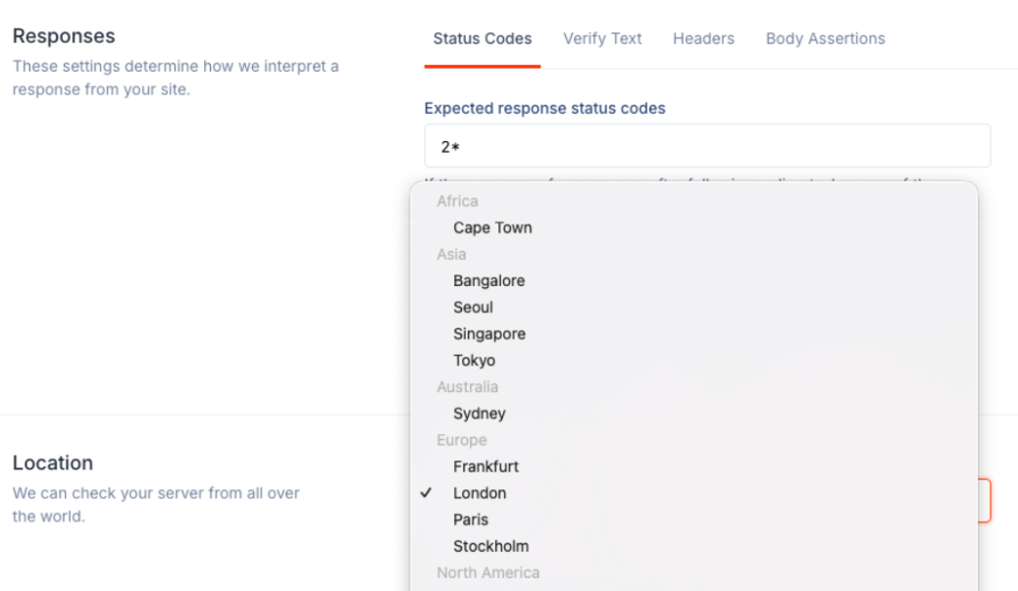Click the expected response status codes field

pos(707,146)
